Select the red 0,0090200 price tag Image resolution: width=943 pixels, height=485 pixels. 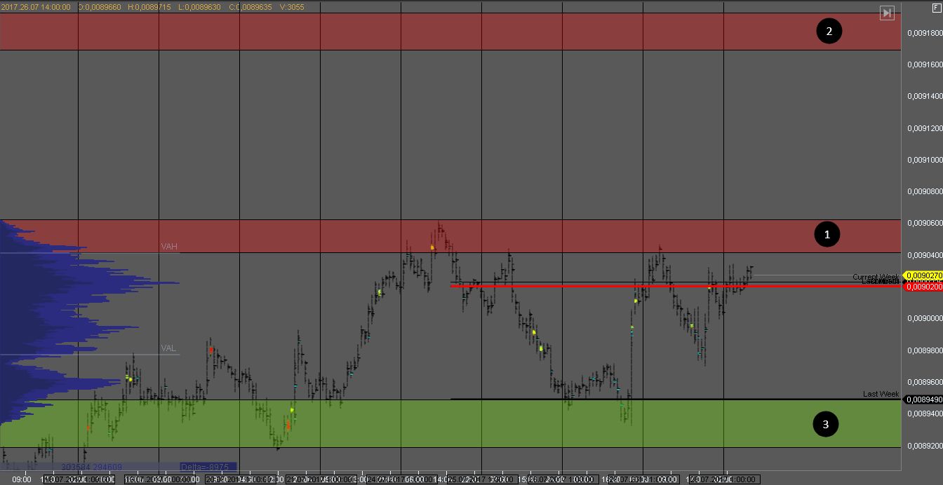tap(922, 287)
